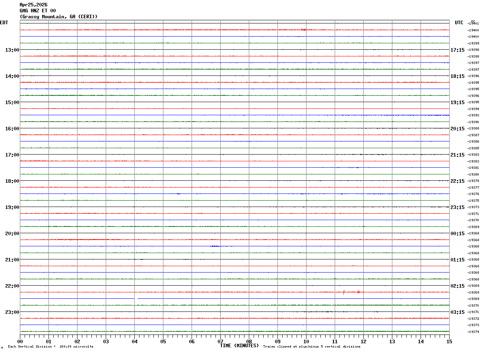Select the 21:00 EDT hour label
The width and height of the screenshot is (481, 352).
tap(12, 259)
